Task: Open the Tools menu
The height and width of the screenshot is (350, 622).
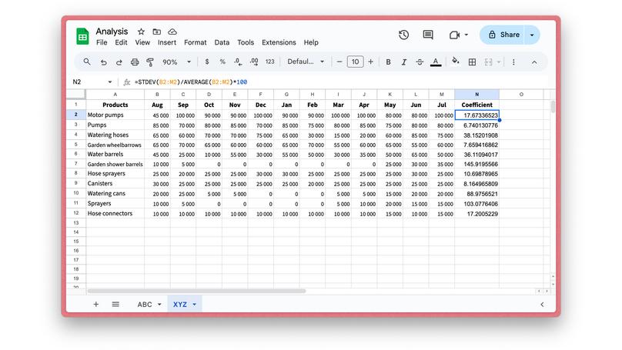Action: pyautogui.click(x=246, y=42)
